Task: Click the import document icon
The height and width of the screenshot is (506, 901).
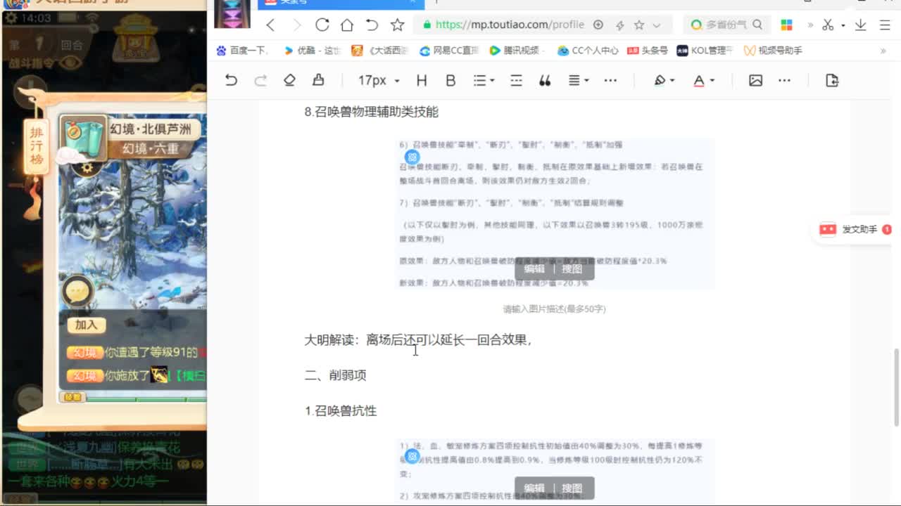Action: [832, 80]
